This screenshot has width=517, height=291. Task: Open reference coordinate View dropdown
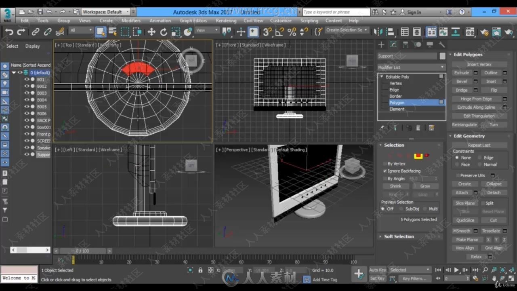pos(207,30)
